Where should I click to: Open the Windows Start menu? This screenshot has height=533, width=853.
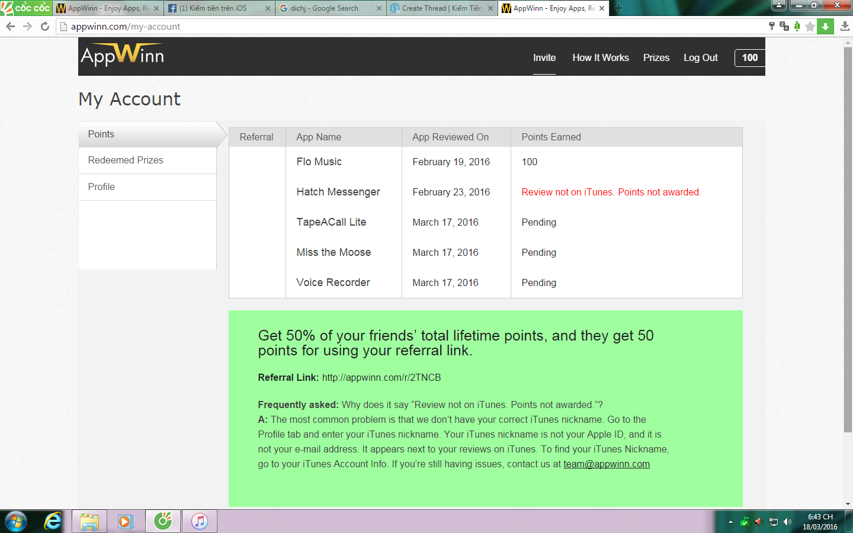pyautogui.click(x=15, y=521)
